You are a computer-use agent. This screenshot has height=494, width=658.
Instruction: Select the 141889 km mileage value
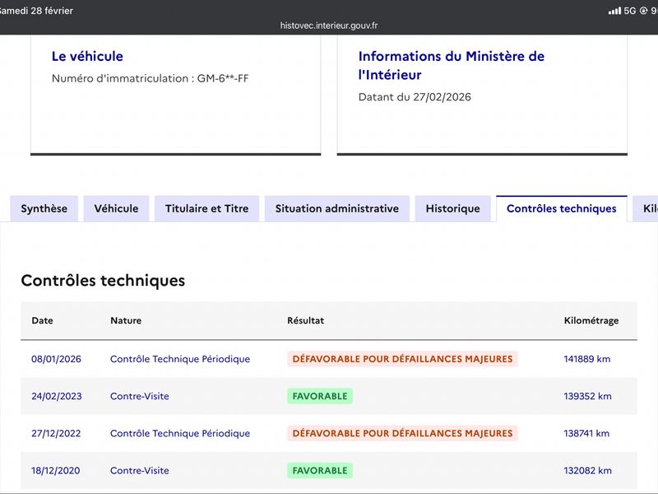click(587, 359)
